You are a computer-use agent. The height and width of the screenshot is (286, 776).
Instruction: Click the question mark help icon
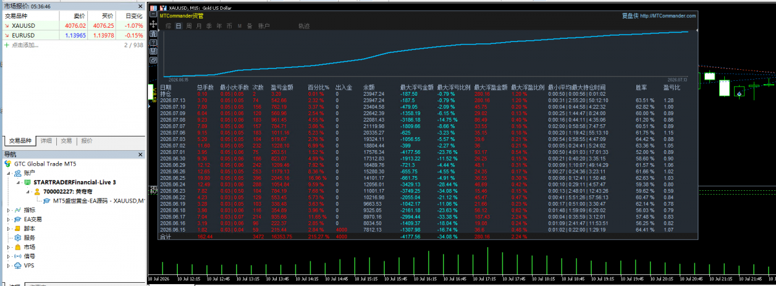click(153, 43)
